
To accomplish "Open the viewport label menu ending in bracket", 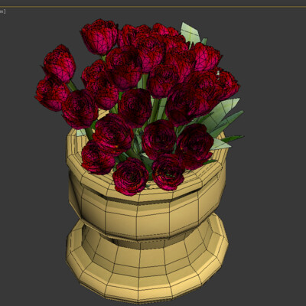I will click(2, 11).
